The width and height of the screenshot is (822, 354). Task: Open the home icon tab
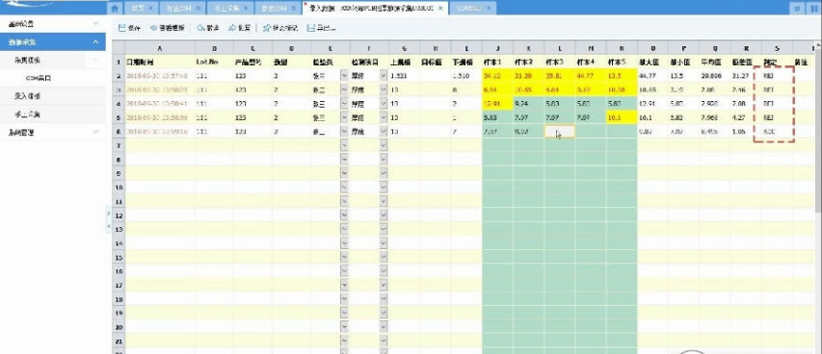116,8
